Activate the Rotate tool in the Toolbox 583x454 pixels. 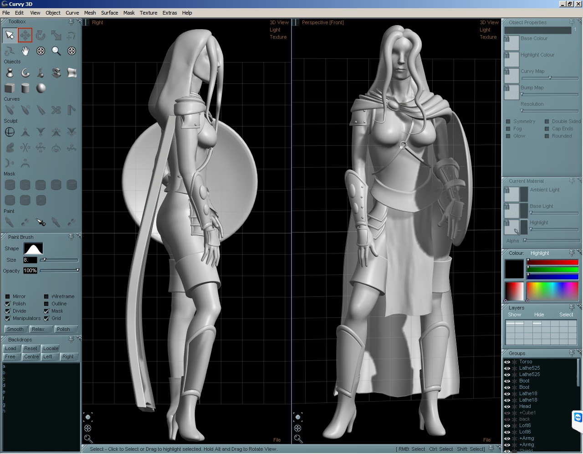coord(41,35)
